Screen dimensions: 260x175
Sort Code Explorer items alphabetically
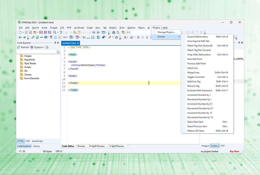(x=47, y=47)
